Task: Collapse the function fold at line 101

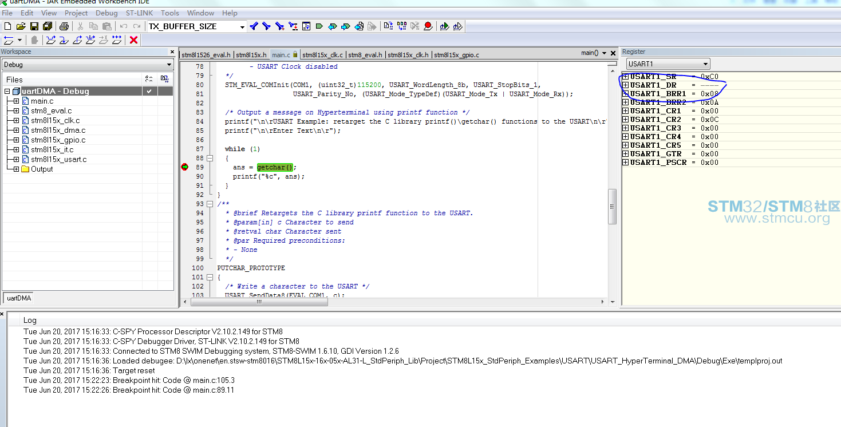Action: tap(210, 277)
